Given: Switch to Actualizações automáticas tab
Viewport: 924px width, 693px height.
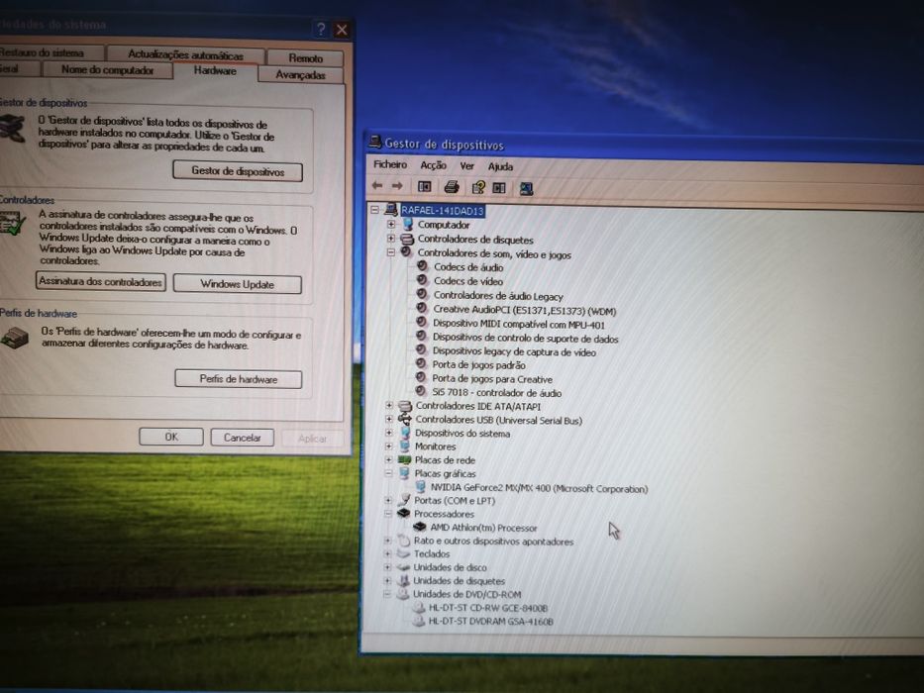Looking at the screenshot, I should click(185, 54).
